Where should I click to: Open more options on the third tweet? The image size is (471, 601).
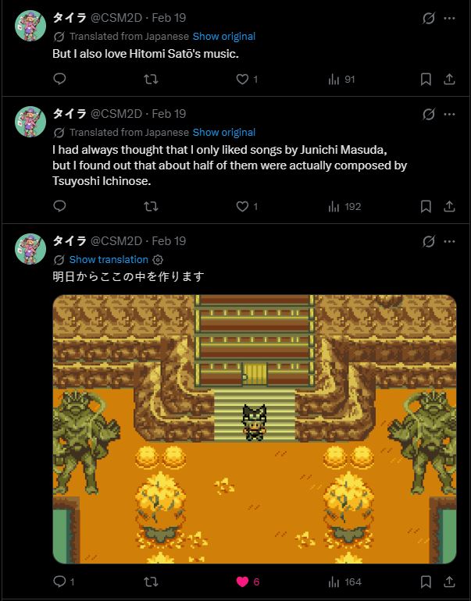(x=449, y=241)
